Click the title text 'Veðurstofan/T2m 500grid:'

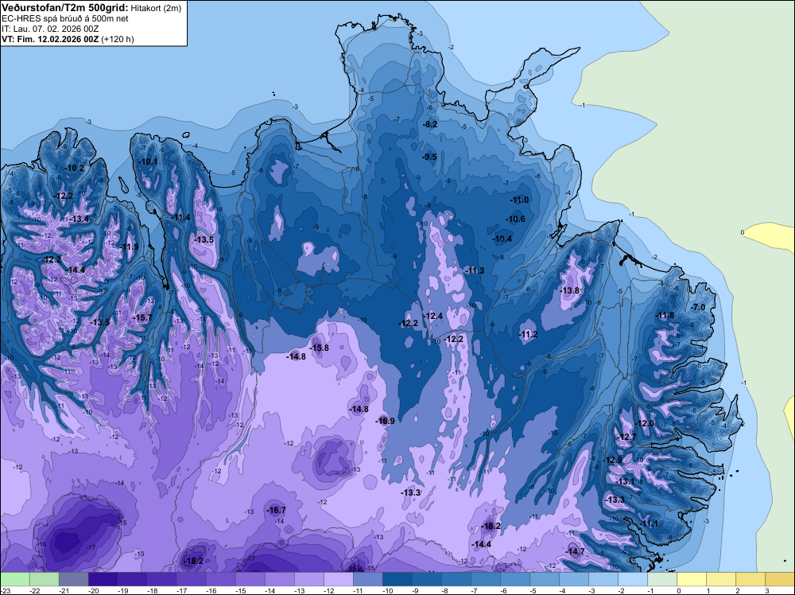[x=64, y=8]
